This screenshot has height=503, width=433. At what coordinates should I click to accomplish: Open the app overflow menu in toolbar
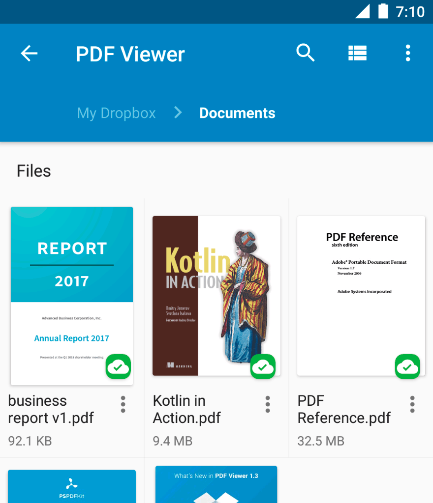click(x=407, y=53)
